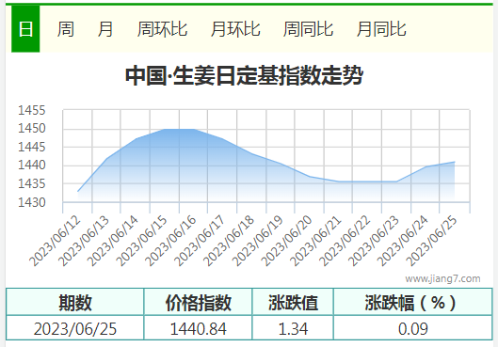498x347 pixels.
Task: Click the 价格指数 column header
Action: click(x=199, y=302)
